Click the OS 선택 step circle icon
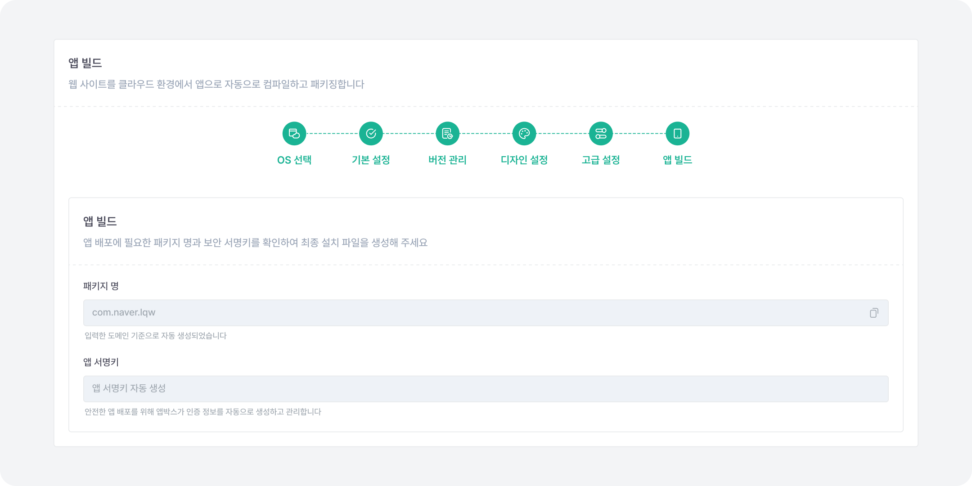 [294, 134]
